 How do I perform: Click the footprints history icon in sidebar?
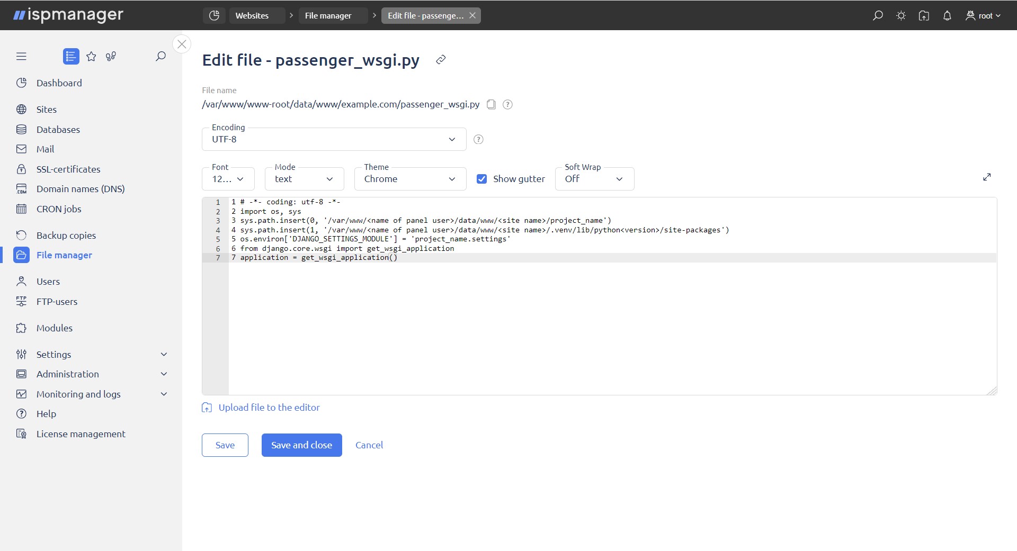pyautogui.click(x=111, y=56)
